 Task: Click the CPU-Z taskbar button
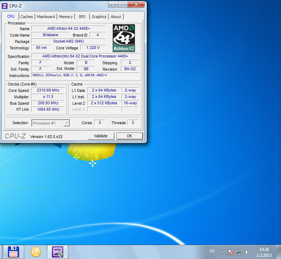58,252
